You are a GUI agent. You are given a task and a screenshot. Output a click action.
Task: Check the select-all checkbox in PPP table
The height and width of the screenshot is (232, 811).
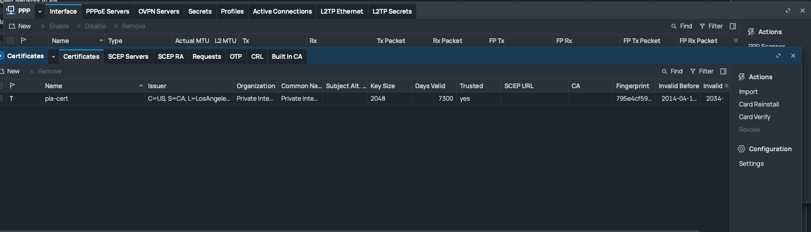click(10, 41)
